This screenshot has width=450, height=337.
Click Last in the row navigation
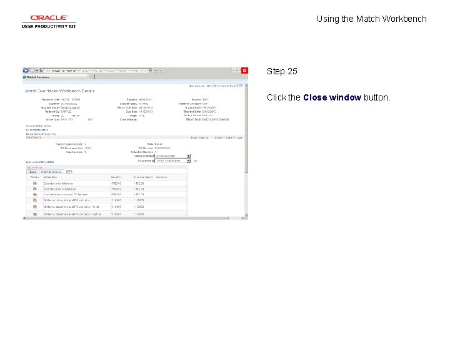240,138
